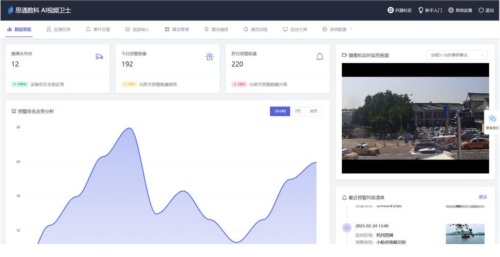Open the 事件告警 tab

[98, 29]
